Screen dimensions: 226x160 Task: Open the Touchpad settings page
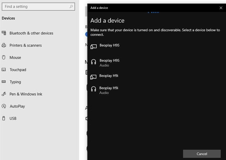tap(18, 70)
